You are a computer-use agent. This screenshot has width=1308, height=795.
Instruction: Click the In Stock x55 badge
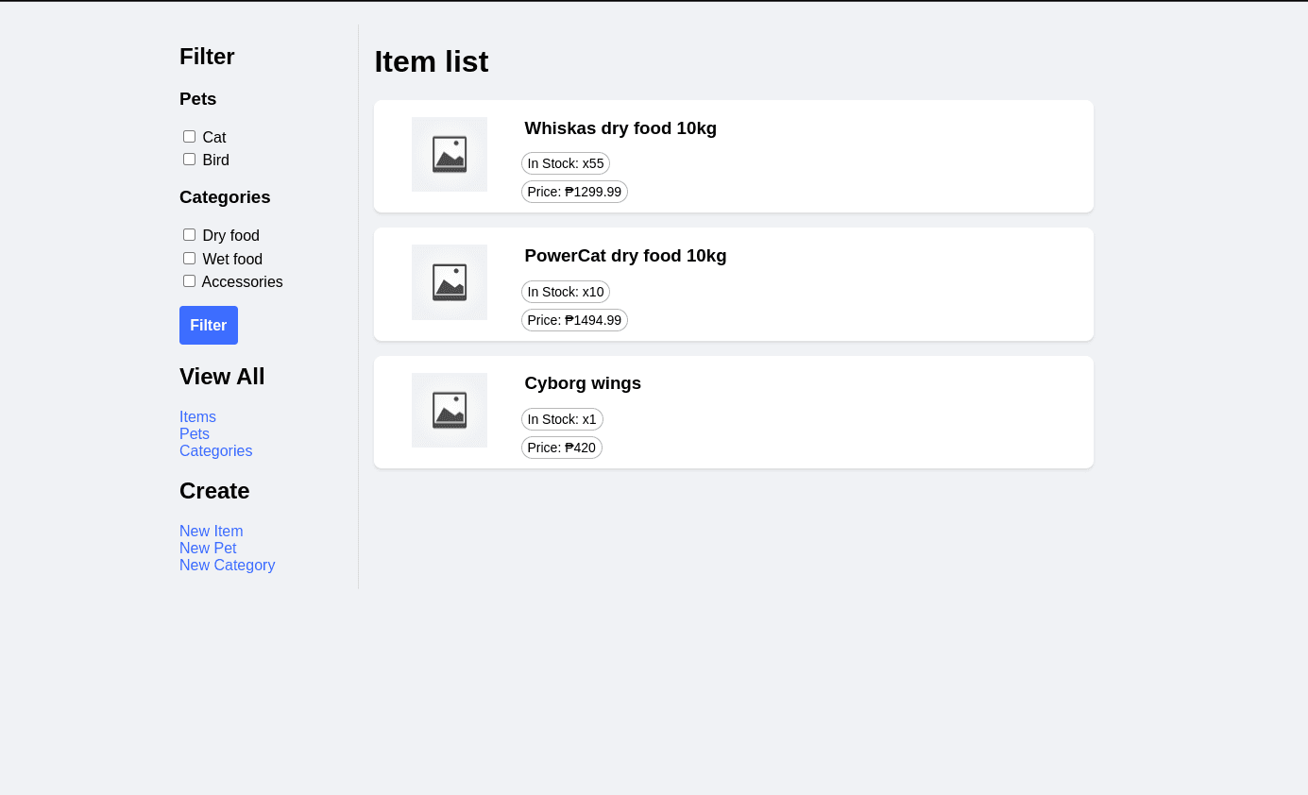(566, 163)
